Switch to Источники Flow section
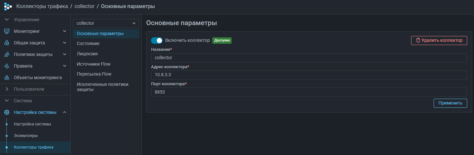The height and width of the screenshot is (155, 474). [94, 64]
